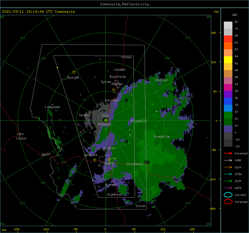
Task: Click the Cochrane map label
Action: click(90, 155)
